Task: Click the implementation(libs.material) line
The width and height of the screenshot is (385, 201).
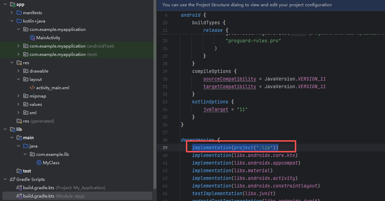Action: pyautogui.click(x=232, y=170)
